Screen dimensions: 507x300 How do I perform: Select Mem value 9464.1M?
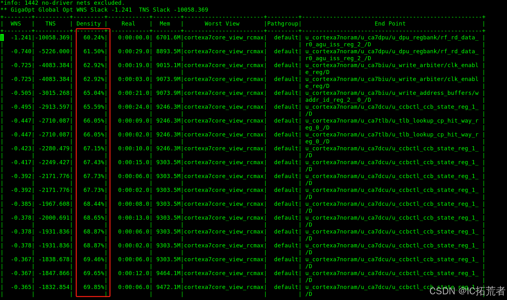coord(169,273)
